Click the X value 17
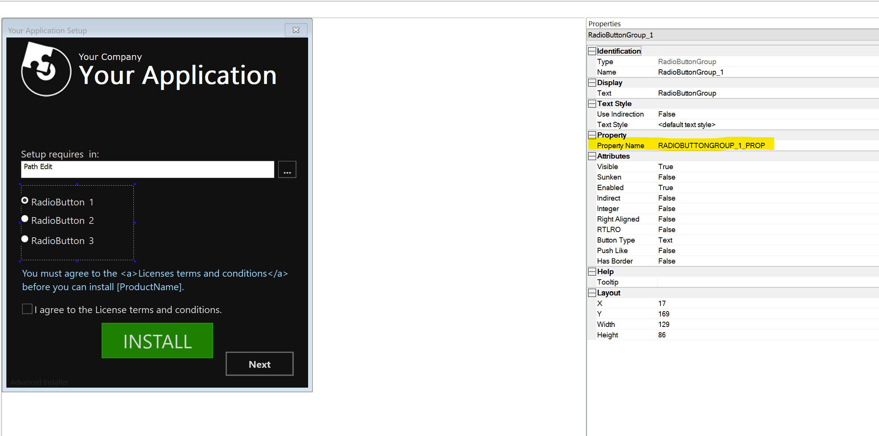The height and width of the screenshot is (436, 879). pyautogui.click(x=662, y=303)
